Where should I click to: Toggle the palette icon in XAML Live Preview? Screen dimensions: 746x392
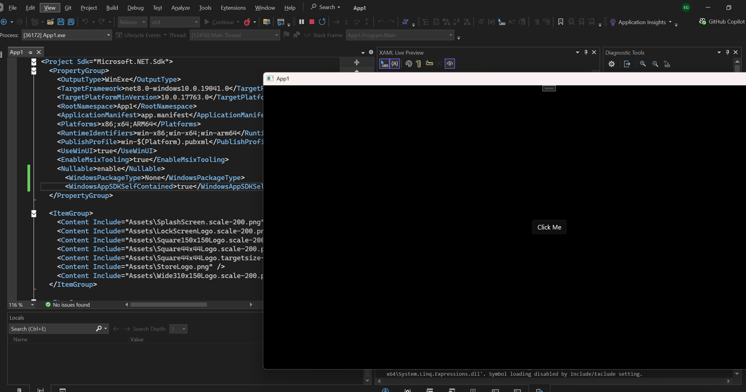pyautogui.click(x=409, y=64)
